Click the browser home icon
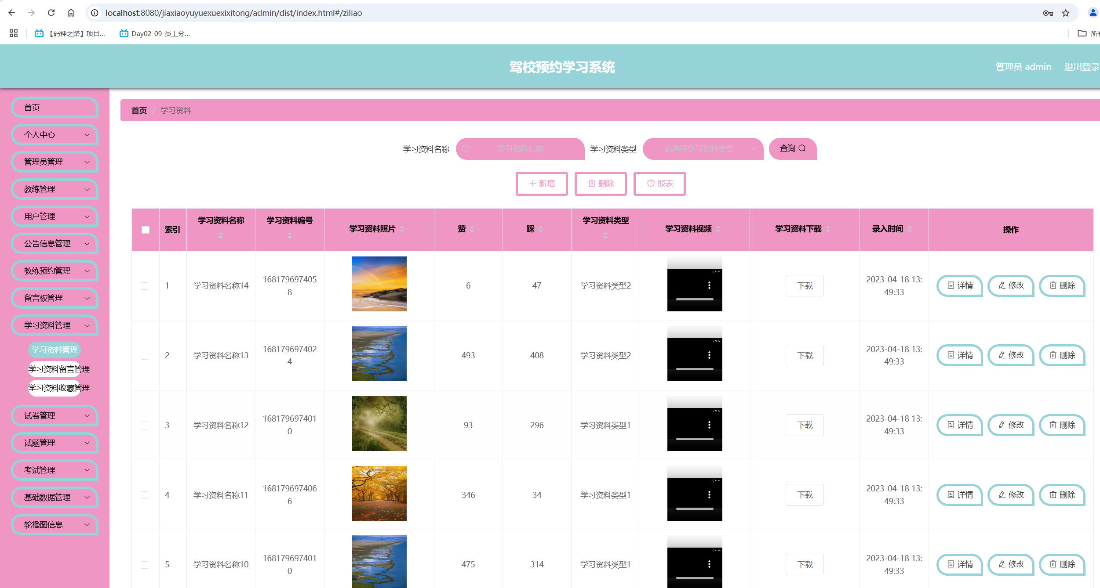The width and height of the screenshot is (1100, 588). pyautogui.click(x=71, y=13)
